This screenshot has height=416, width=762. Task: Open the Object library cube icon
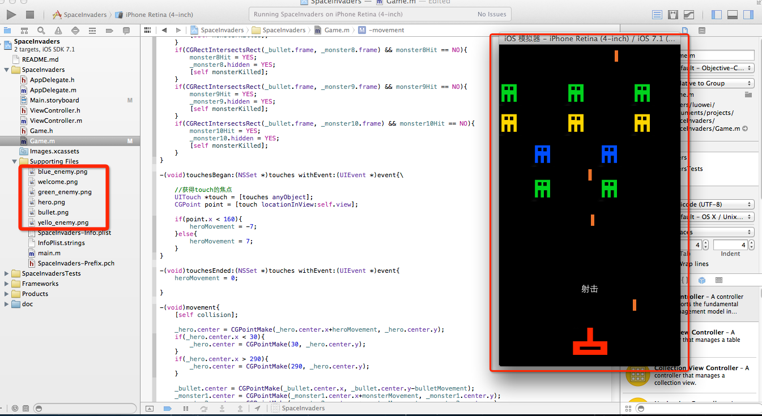[701, 280]
